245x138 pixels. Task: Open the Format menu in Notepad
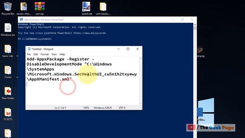(x=45, y=54)
